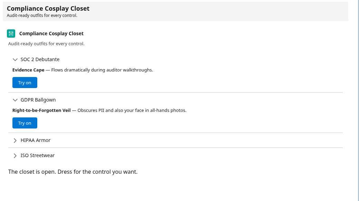Click the banner subtitle about audit-ready outfits
Viewport: 359px width, 201px height.
click(42, 15)
